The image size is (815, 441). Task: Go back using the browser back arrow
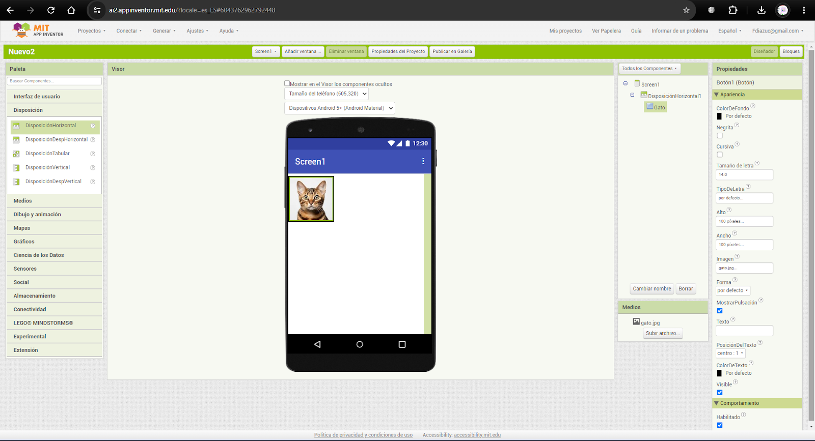click(10, 10)
